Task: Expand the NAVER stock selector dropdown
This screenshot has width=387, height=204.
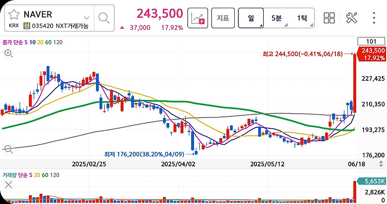Action: [86, 18]
